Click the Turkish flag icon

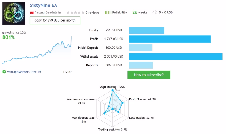pyautogui.click(x=32, y=13)
